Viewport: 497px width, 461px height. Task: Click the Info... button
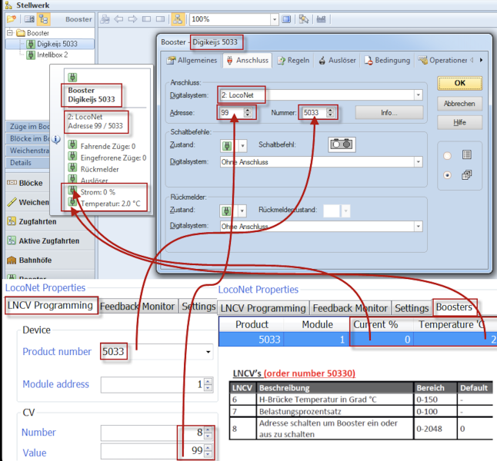(389, 113)
